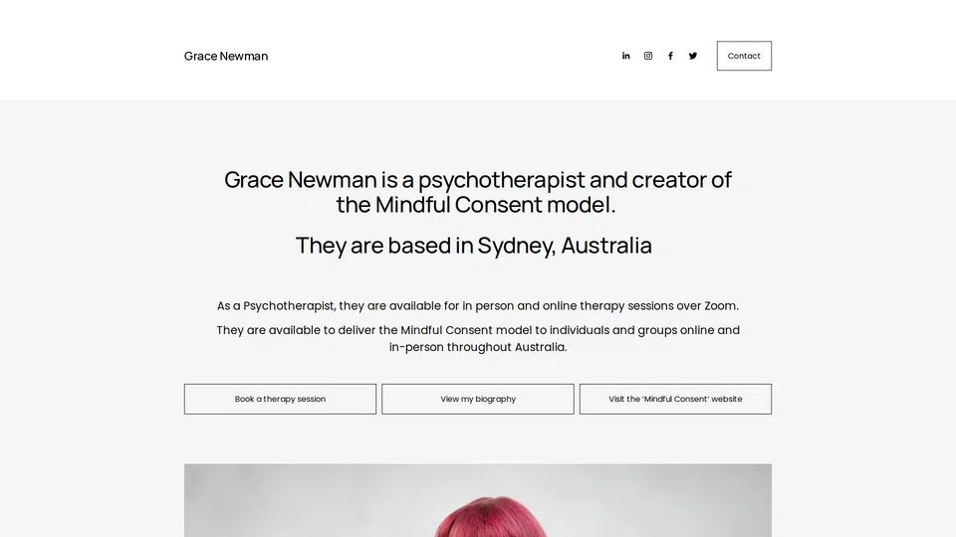This screenshot has width=956, height=537.
Task: Open the Facebook page icon
Action: (670, 56)
